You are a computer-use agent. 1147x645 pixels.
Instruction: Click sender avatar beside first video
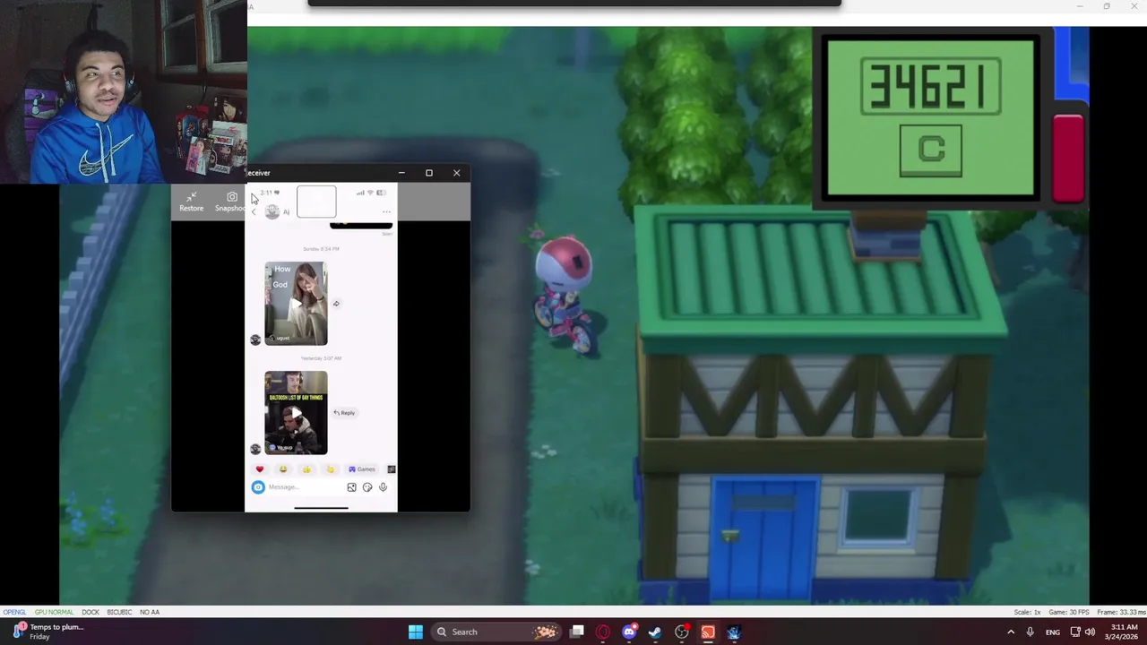tap(255, 340)
